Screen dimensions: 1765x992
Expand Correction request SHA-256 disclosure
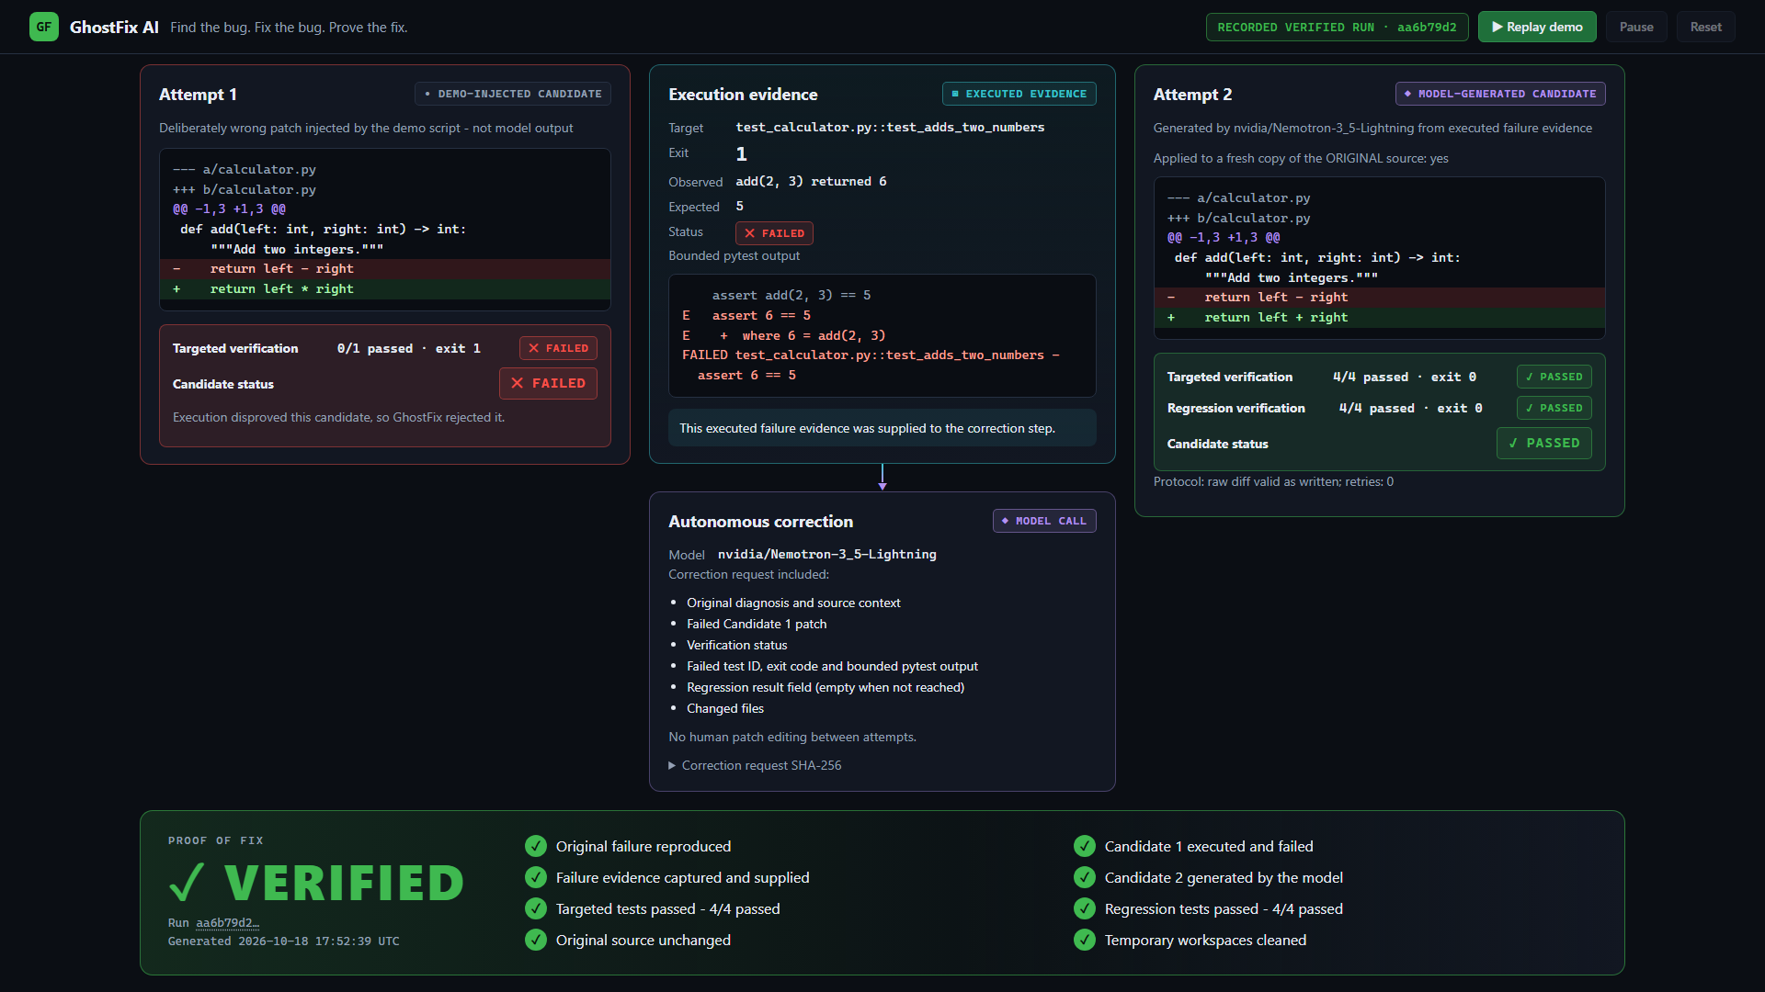(755, 765)
